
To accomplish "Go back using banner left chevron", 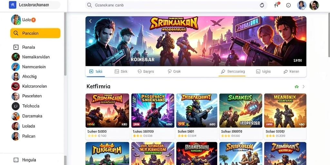I will coord(90,21).
